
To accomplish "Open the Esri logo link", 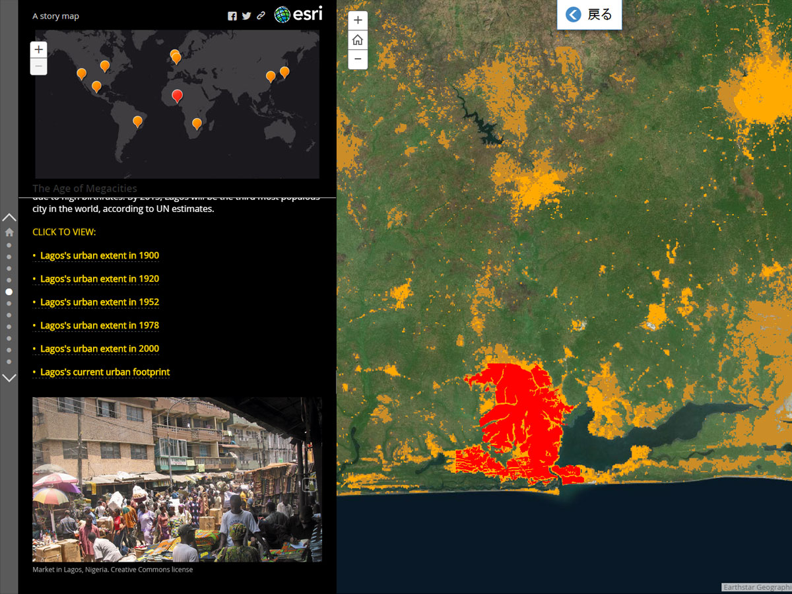I will click(x=298, y=15).
